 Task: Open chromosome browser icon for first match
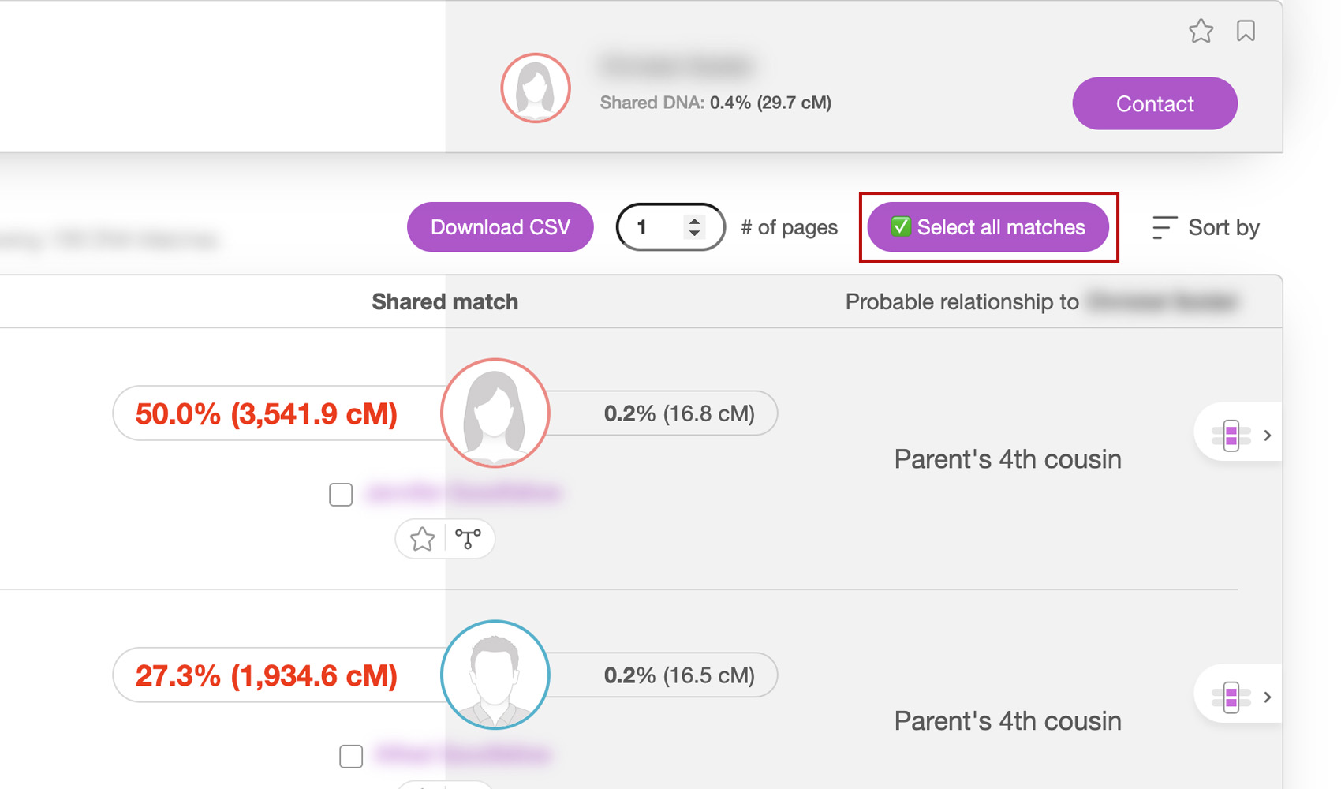point(1231,435)
